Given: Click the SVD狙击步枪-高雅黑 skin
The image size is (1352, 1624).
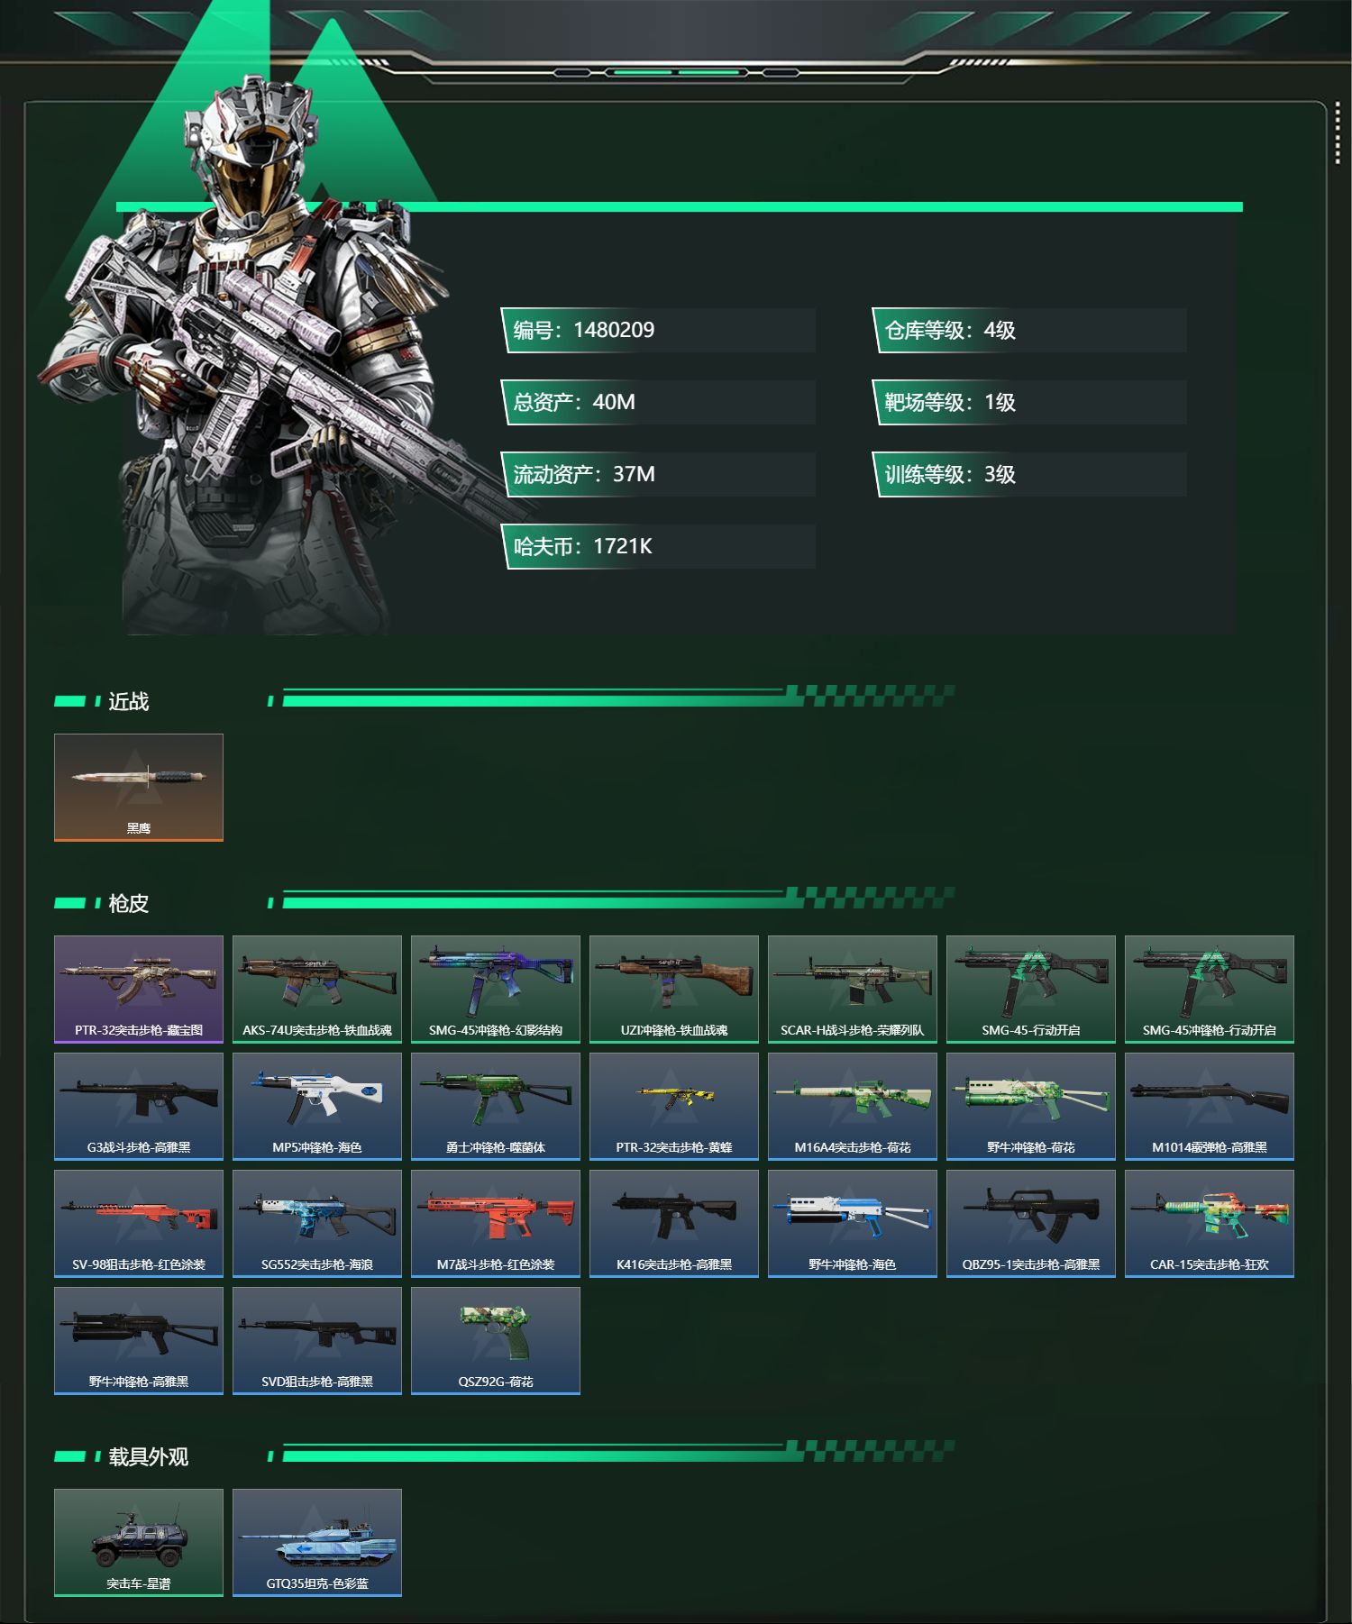Looking at the screenshot, I should tap(317, 1341).
